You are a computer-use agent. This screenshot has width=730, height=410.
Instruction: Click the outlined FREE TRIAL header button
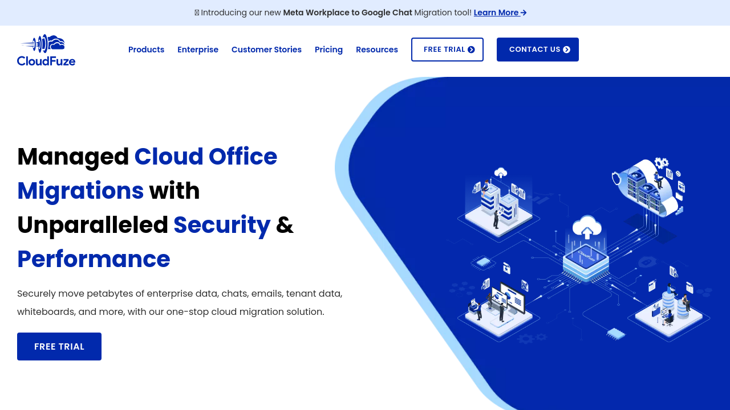point(447,50)
